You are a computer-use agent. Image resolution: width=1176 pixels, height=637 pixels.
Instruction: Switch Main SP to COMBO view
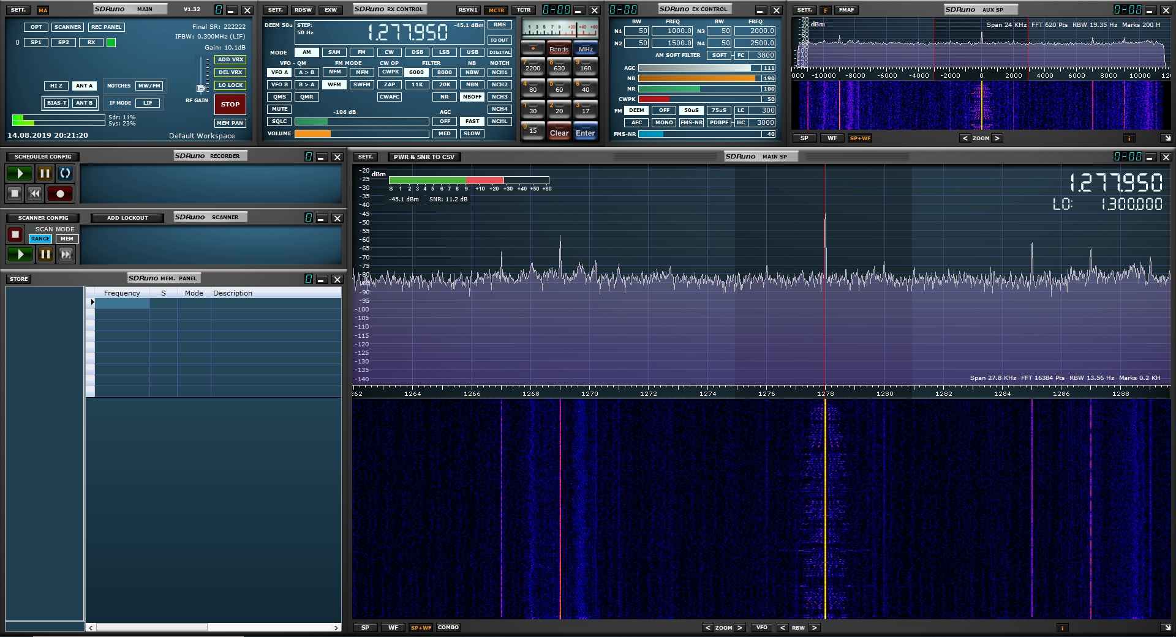[x=448, y=628]
